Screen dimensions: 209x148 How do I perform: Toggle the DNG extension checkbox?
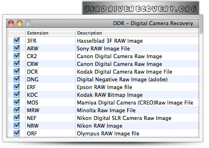point(17,79)
